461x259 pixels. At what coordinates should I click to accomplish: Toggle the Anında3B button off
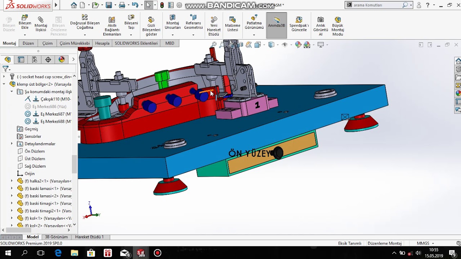[x=277, y=25]
